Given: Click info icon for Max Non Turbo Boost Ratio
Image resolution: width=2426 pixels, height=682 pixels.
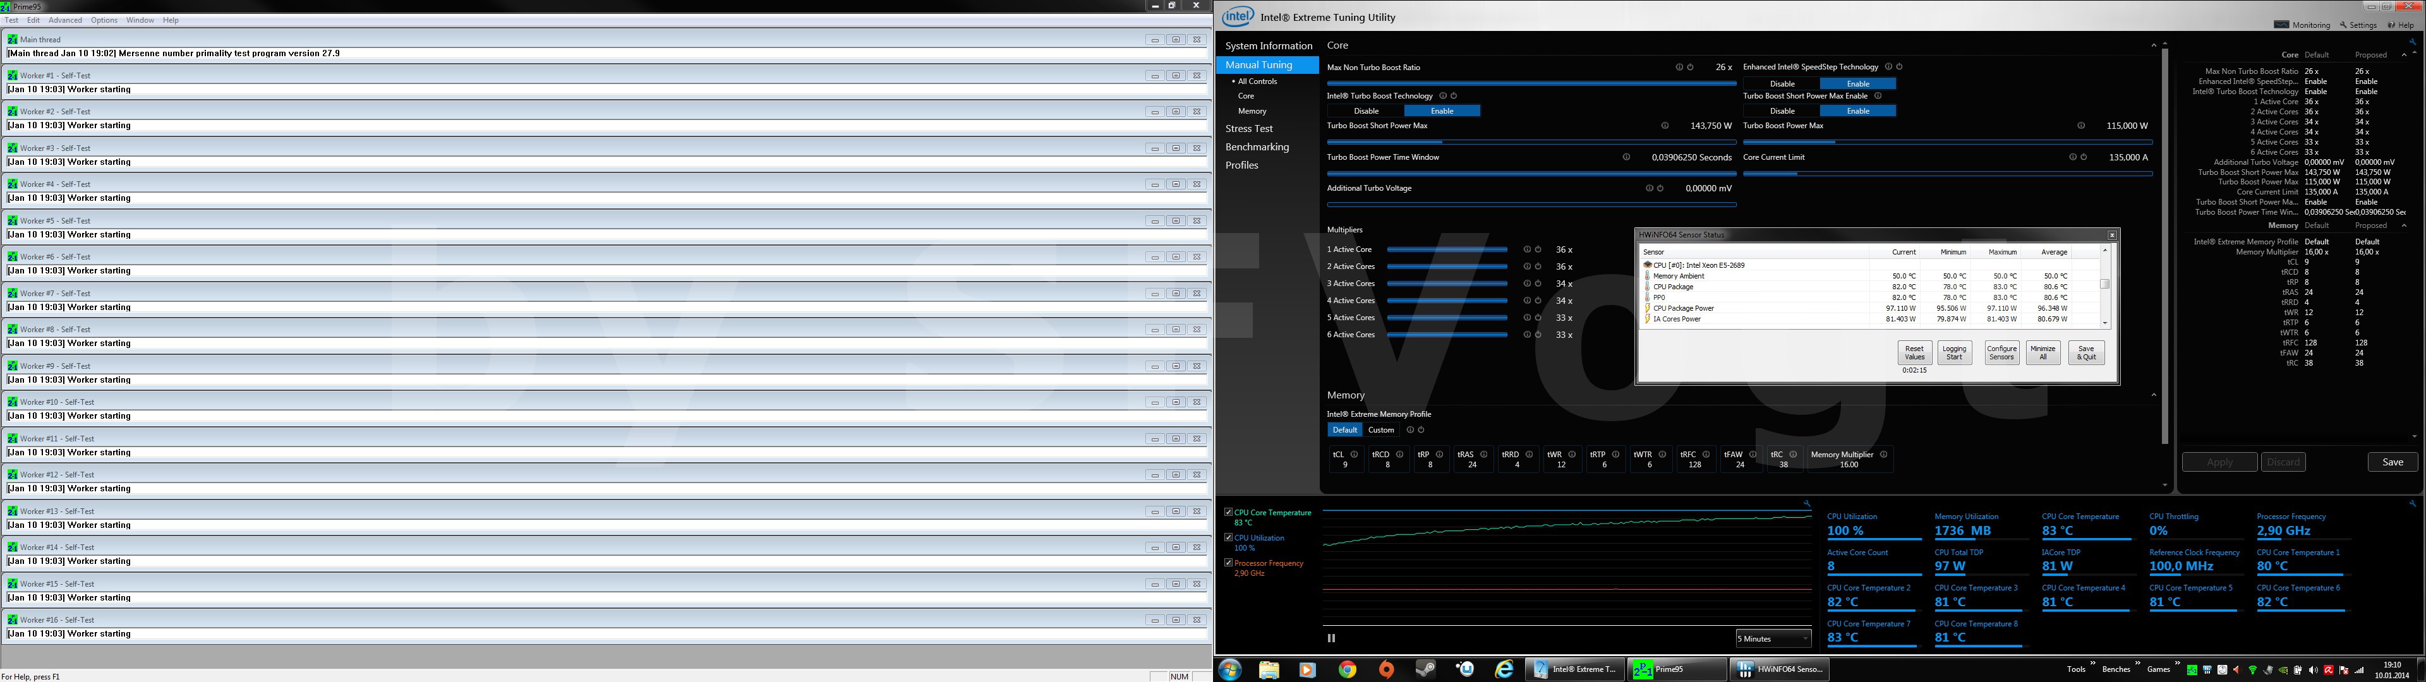Looking at the screenshot, I should click(x=1679, y=68).
